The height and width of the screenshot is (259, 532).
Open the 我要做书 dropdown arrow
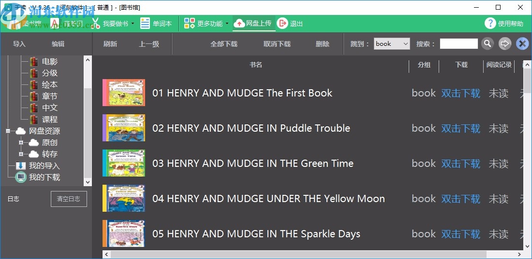(133, 23)
